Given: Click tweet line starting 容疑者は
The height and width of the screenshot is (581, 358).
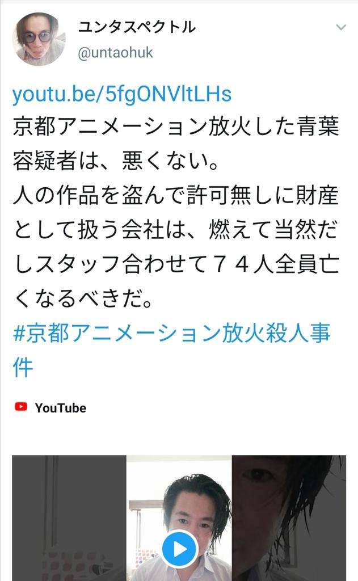Looking at the screenshot, I should pos(115,161).
